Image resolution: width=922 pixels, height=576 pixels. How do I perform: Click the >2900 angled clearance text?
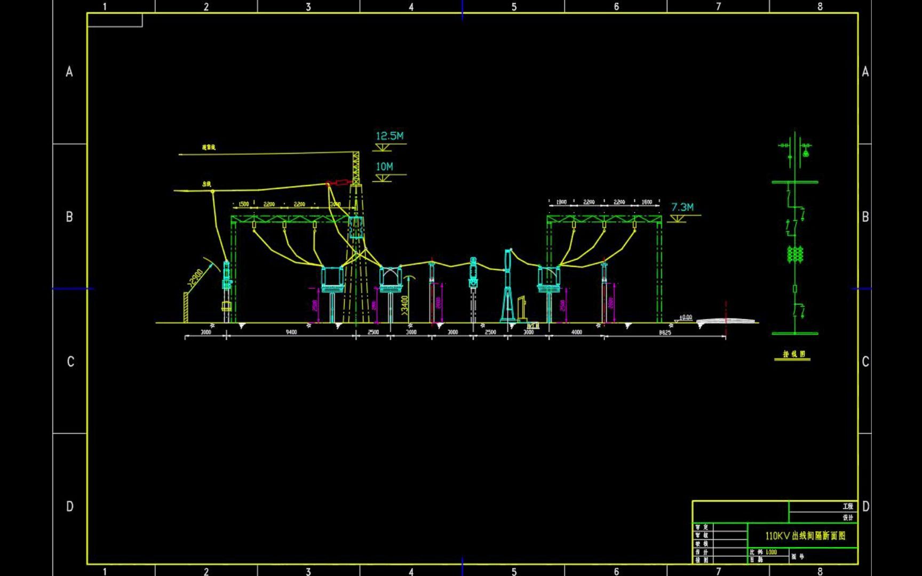pos(195,279)
